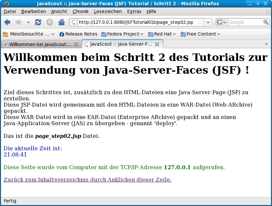Screen dimensions: 272x206
Task: Click 'Zurück zum Inhaltsverzeichnis' link
Action: pyautogui.click(x=87, y=180)
